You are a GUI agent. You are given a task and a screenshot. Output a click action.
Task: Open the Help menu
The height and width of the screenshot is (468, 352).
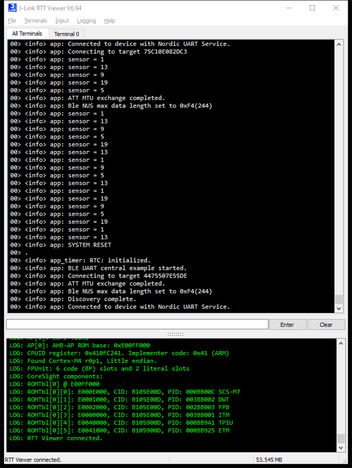[x=109, y=21]
